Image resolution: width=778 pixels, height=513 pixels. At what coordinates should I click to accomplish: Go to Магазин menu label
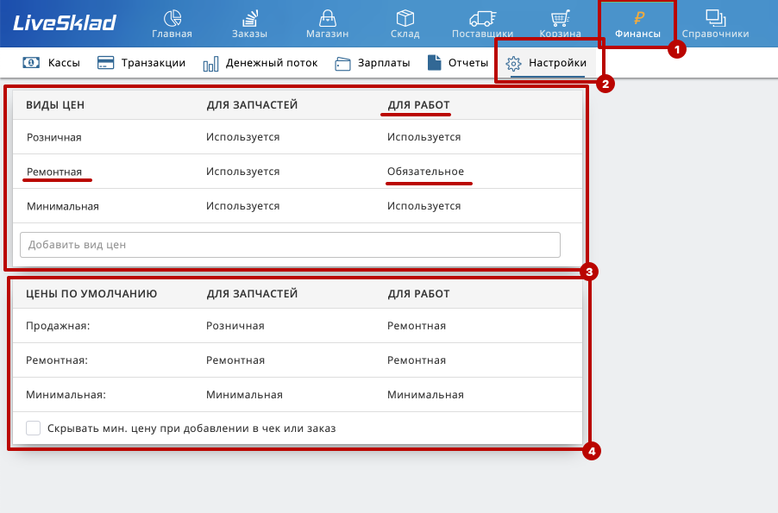(x=328, y=34)
